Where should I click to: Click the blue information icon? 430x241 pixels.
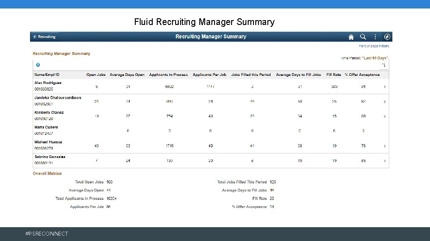tap(38, 65)
